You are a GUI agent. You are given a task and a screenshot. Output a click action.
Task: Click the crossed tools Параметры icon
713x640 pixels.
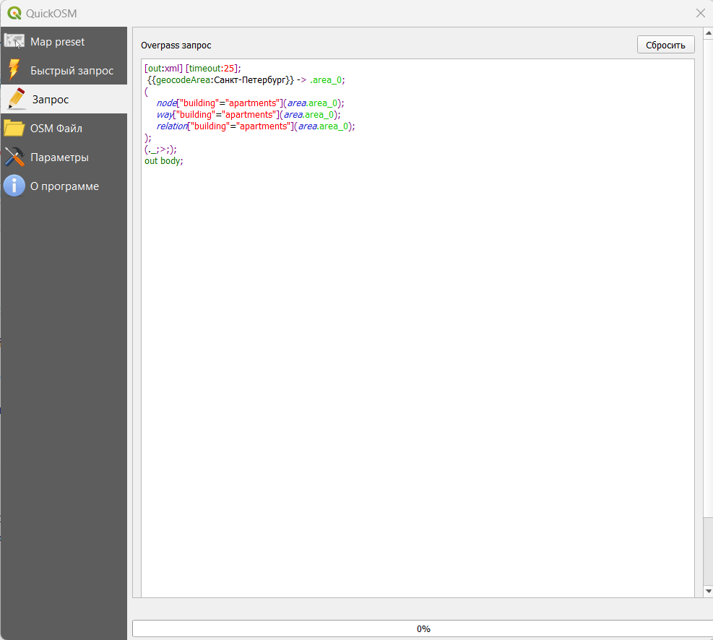pos(14,157)
